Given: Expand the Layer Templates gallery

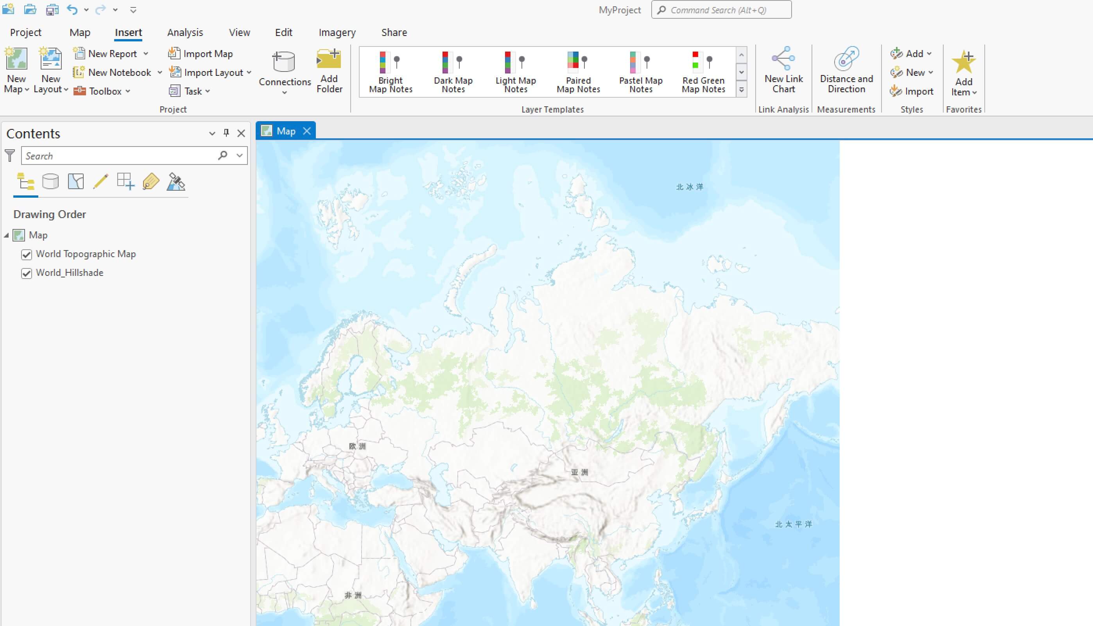Looking at the screenshot, I should pyautogui.click(x=741, y=90).
